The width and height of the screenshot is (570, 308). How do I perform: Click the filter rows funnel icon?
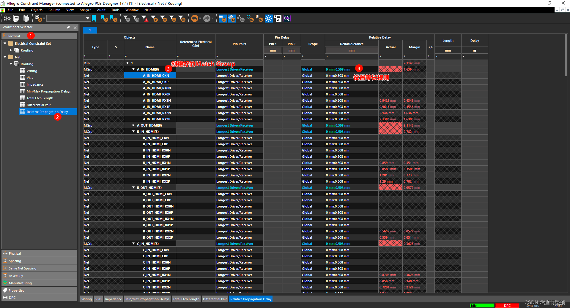173,18
